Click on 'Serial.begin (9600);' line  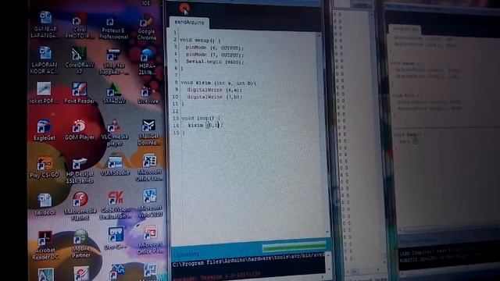(215, 62)
